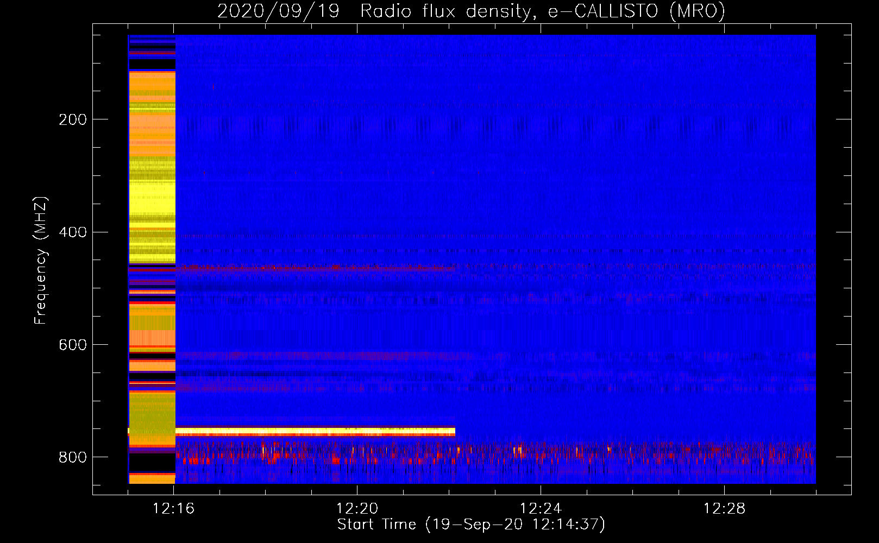879x543 pixels.
Task: Click the "600" frequency tick label
Action: point(73,345)
